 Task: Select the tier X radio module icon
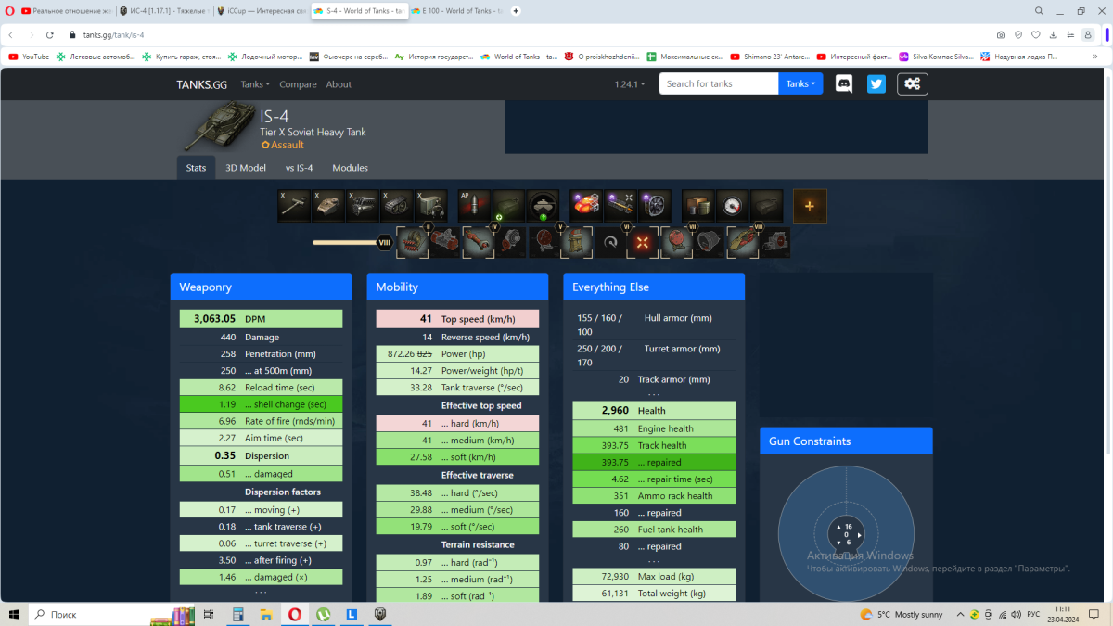coord(431,206)
